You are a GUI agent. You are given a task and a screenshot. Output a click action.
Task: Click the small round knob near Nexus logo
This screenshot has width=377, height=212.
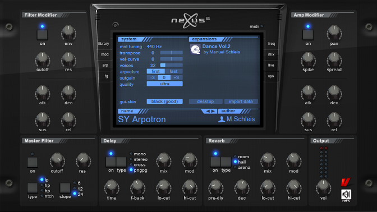tap(116, 25)
